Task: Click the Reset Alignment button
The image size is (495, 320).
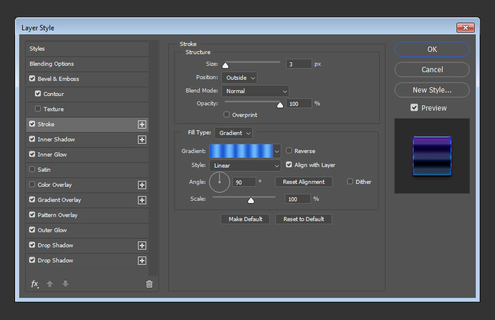Action: pos(304,182)
